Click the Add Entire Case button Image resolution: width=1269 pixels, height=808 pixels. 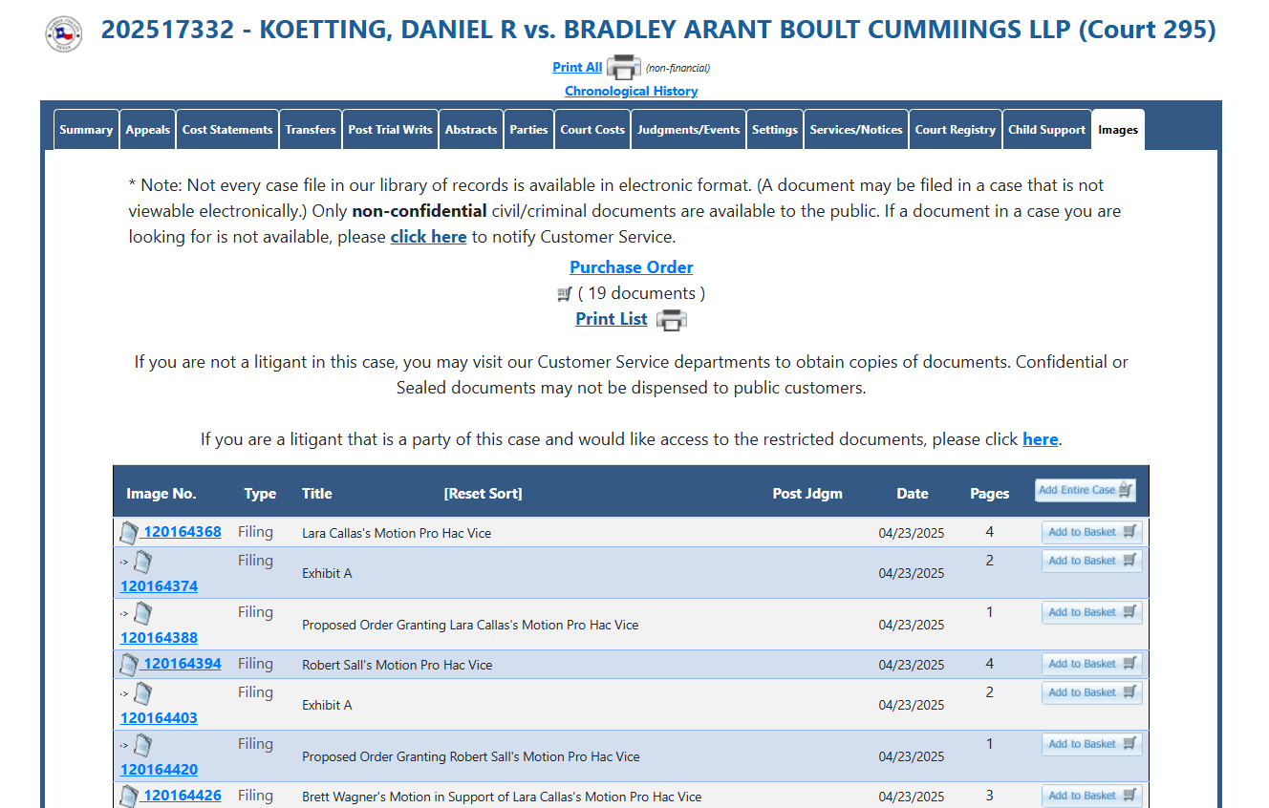[1086, 490]
